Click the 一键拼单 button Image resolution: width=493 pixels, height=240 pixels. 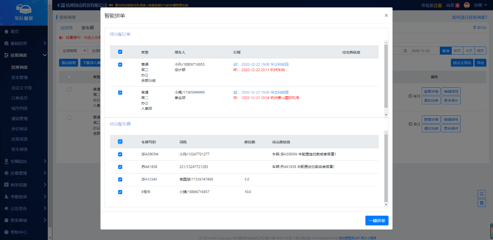click(x=377, y=220)
